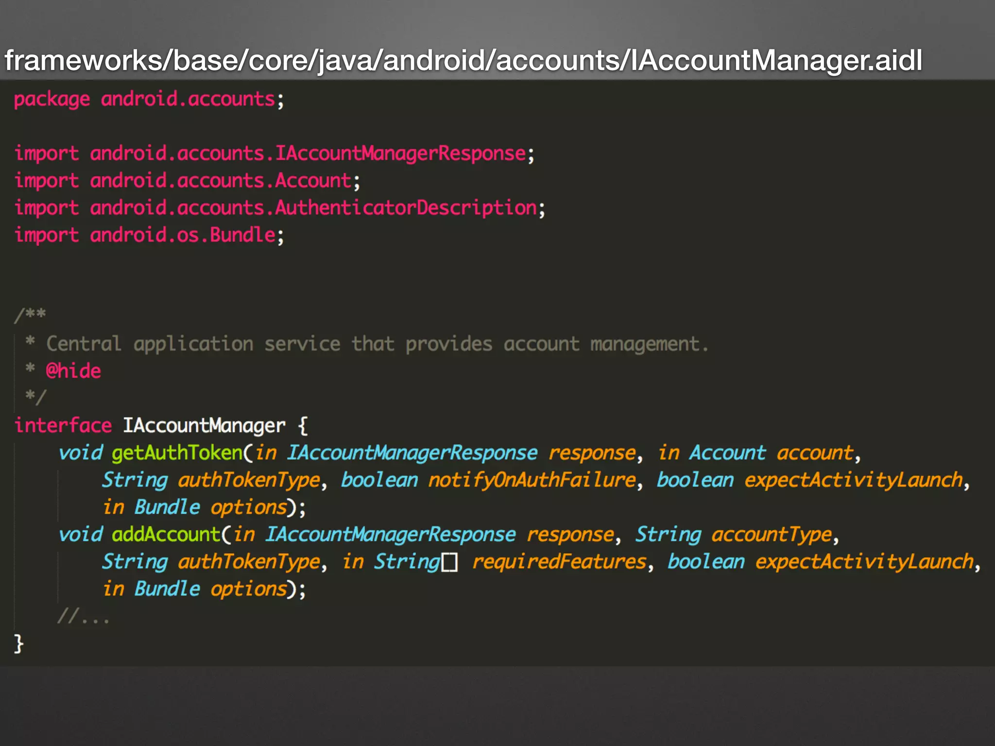Click the closing brace of interface

[18, 644]
